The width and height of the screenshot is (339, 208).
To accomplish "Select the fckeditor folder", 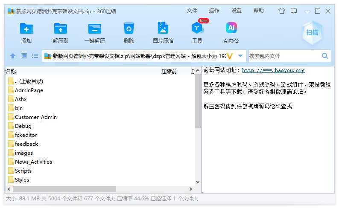I will tap(26, 135).
